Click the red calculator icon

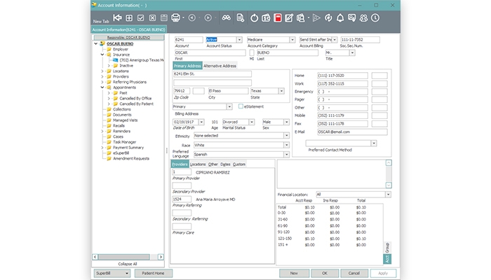[x=278, y=17]
